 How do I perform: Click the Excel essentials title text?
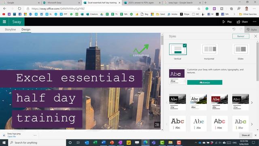pos(76,78)
